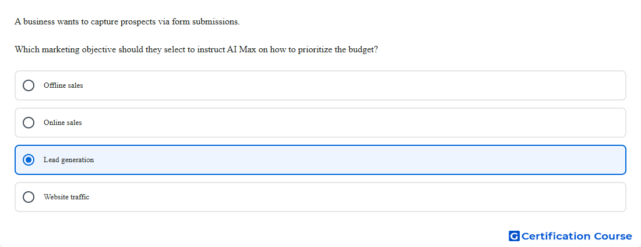Click the marketing objective question text
Image resolution: width=641 pixels, height=247 pixels.
(x=196, y=50)
